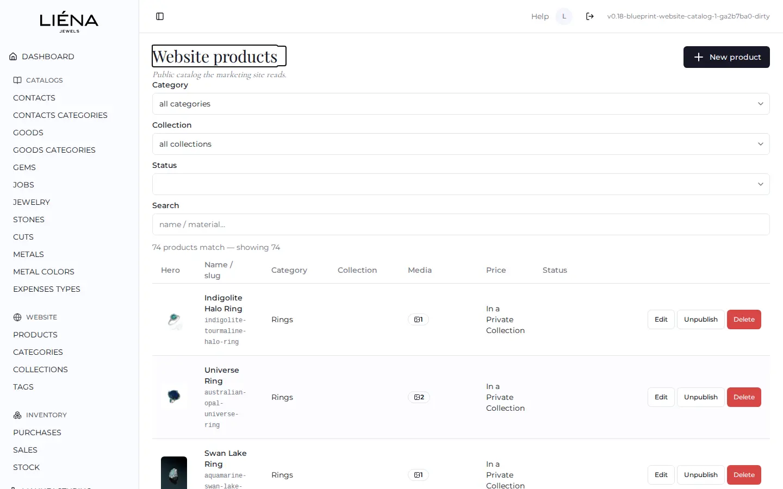783x489 pixels.
Task: Open Goods Categories page
Action: [x=54, y=150]
